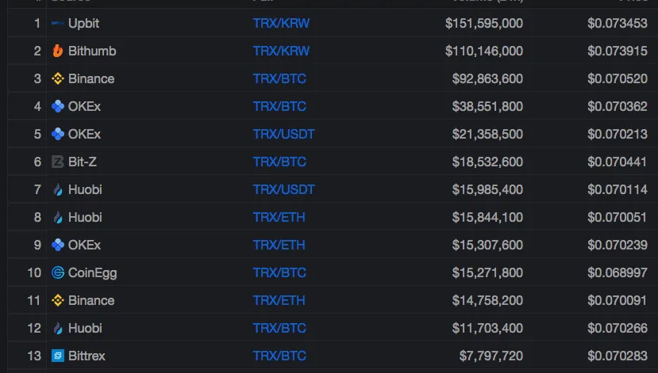
Task: Click the OKEx logo in row 4
Action: coord(57,106)
